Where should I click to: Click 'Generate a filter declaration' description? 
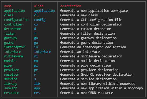click(x=87, y=34)
